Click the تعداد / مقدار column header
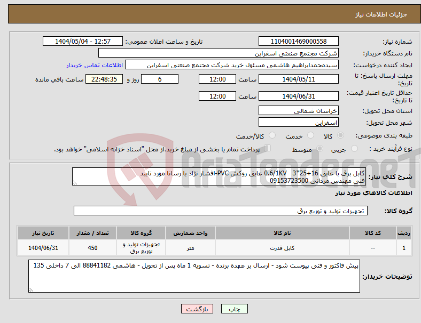Viewport: 421px width, 323px height. 92,233
